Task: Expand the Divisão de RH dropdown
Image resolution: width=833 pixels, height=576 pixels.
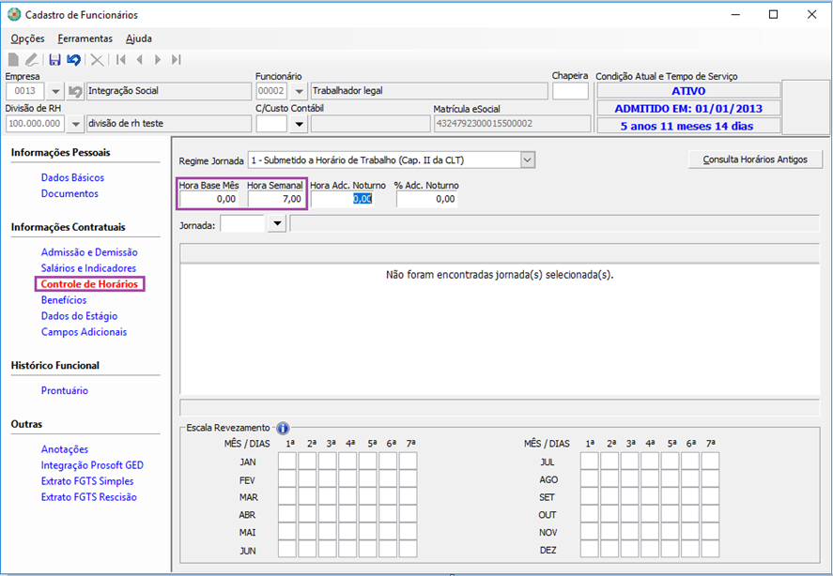Action: click(x=75, y=124)
